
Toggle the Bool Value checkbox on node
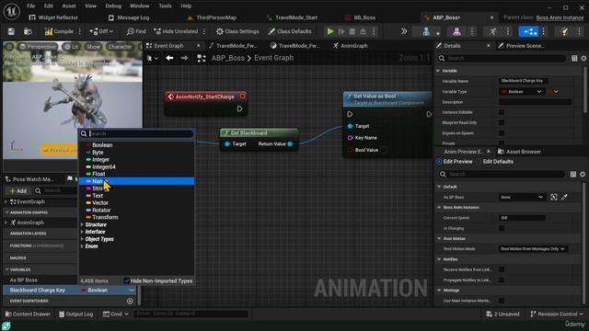383,150
